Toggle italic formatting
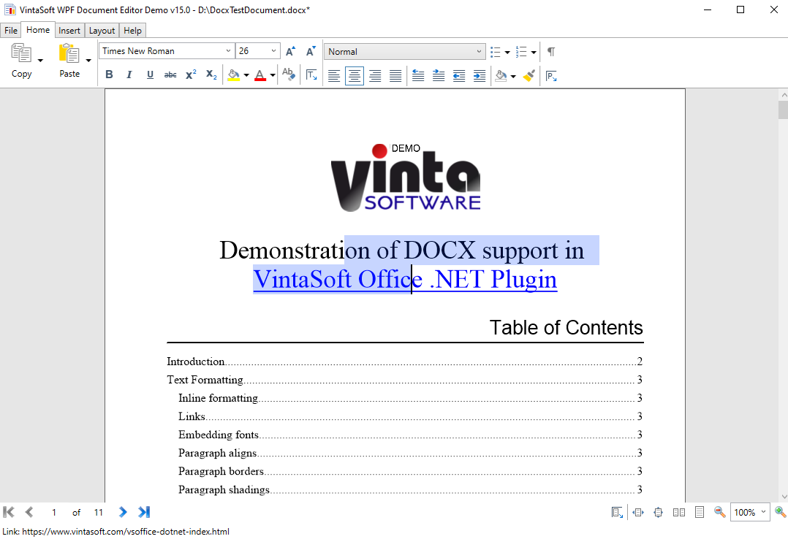The image size is (788, 539). tap(129, 75)
